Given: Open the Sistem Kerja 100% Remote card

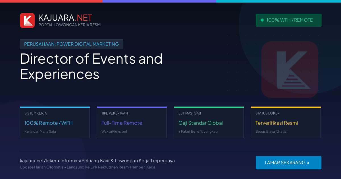Looking at the screenshot, I should pyautogui.click(x=55, y=122).
